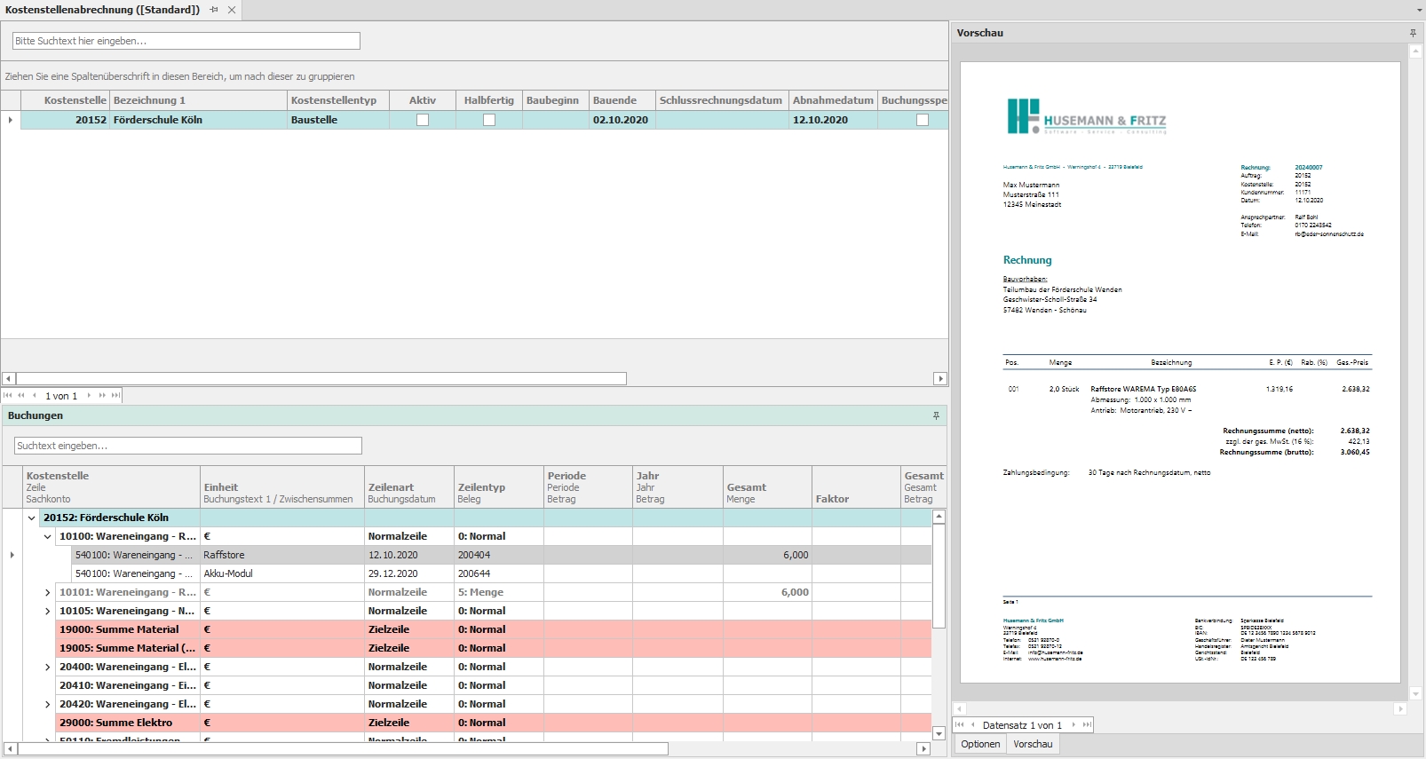
Task: Collapse the 10100: Wareneingang row
Action: coord(48,536)
